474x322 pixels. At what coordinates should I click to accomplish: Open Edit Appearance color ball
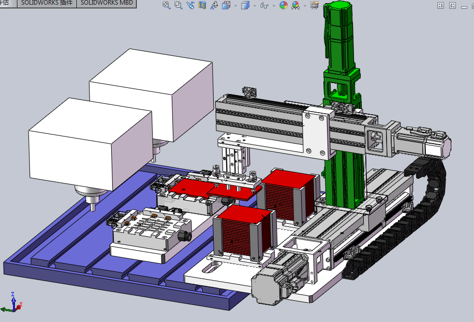tap(284, 6)
